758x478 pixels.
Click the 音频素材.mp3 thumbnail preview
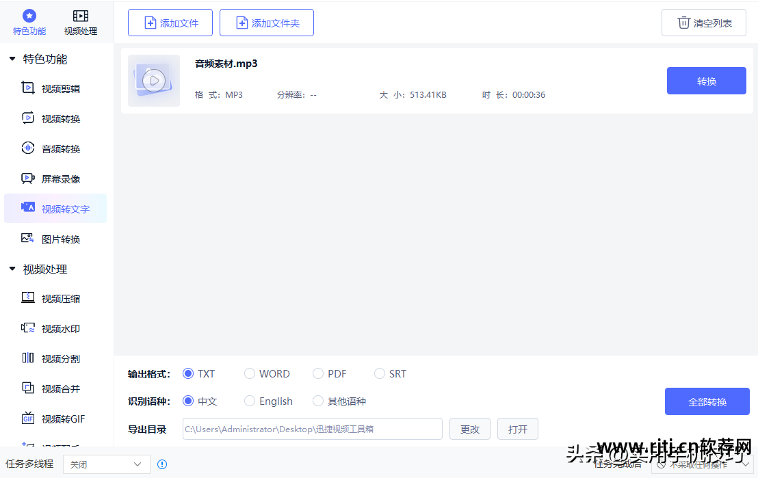pyautogui.click(x=153, y=80)
